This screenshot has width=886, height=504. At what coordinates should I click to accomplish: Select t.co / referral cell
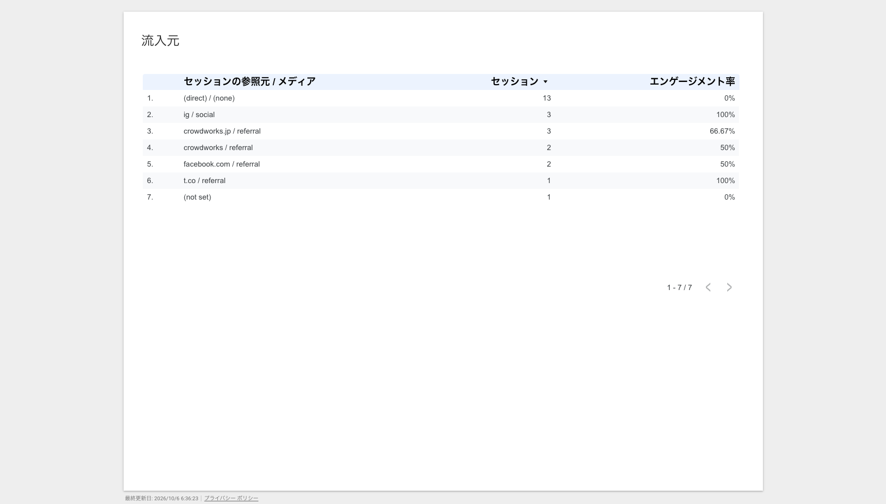(205, 180)
